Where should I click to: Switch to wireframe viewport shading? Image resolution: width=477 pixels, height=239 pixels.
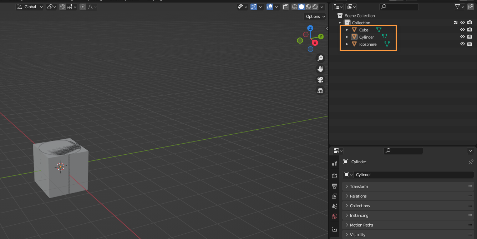295,7
